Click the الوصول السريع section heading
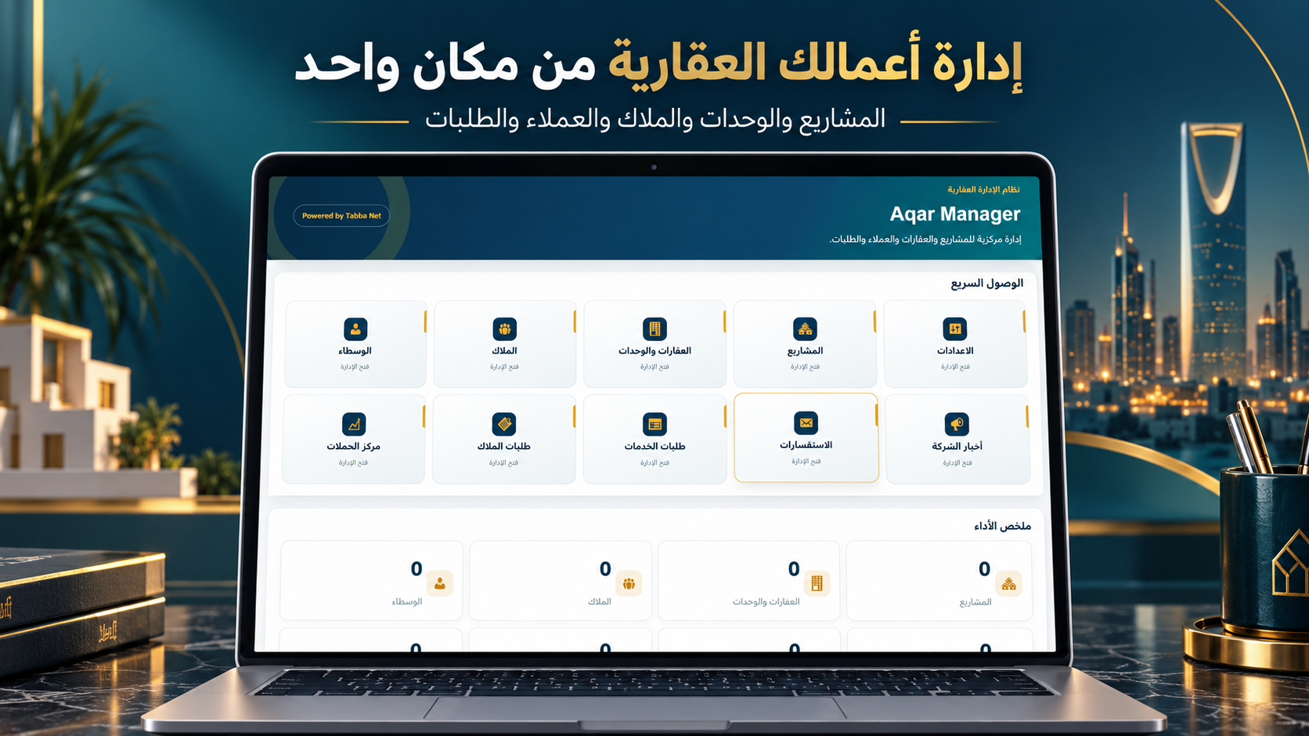 pos(987,283)
